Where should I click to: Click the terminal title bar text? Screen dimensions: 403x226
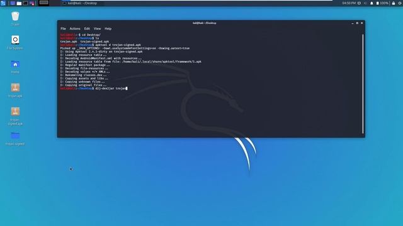pos(204,23)
